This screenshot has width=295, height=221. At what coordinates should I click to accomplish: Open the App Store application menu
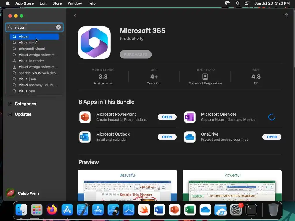tap(24, 3)
